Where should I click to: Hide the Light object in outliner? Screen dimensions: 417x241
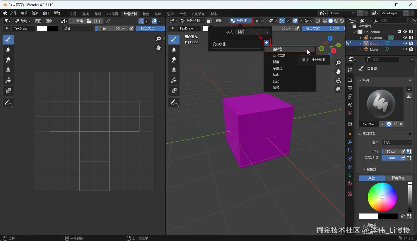click(405, 49)
